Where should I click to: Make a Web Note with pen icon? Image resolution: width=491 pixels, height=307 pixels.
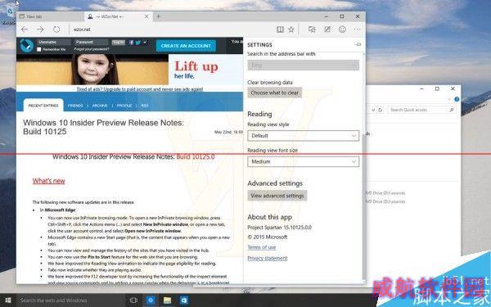pyautogui.click(x=327, y=29)
